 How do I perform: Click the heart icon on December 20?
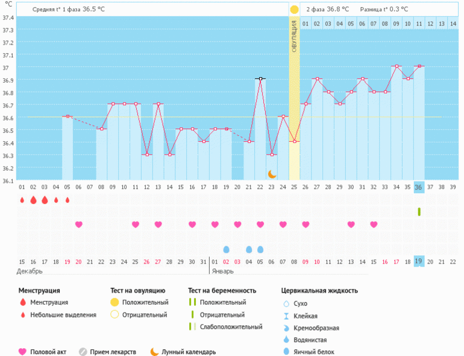pyautogui.click(x=78, y=224)
